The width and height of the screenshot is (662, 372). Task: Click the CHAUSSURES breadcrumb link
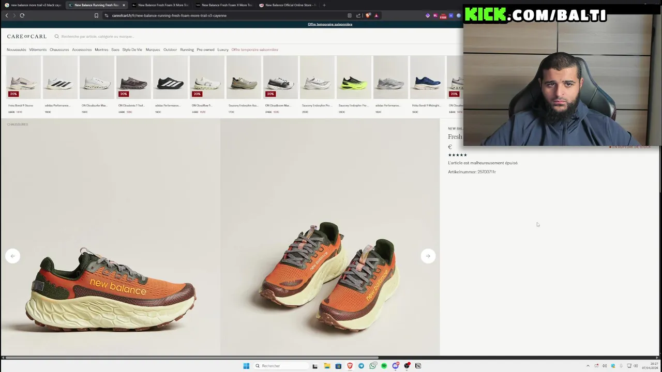point(18,125)
